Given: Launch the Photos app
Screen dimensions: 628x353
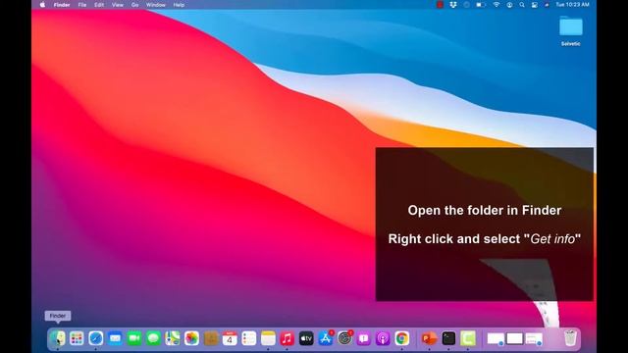Looking at the screenshot, I should click(192, 338).
